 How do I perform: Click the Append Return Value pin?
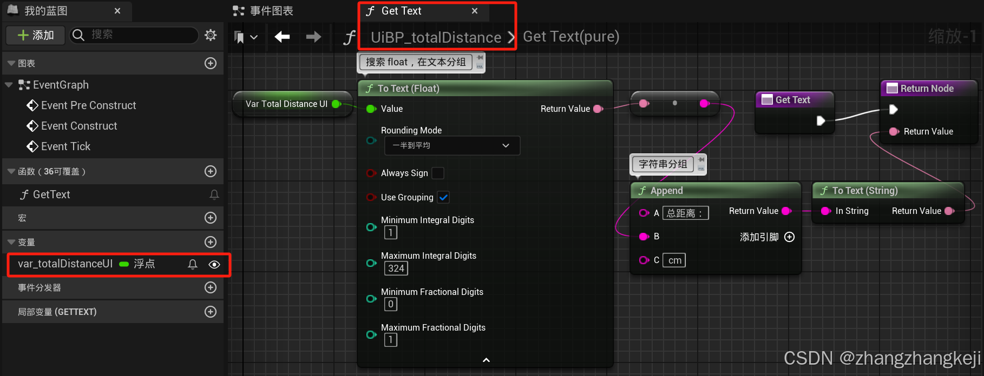(787, 211)
